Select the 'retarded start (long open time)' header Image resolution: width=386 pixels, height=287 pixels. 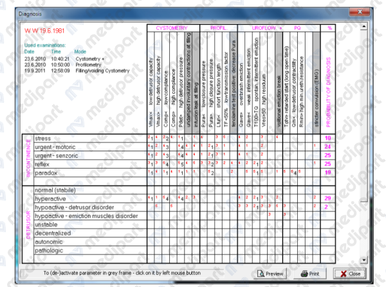pos(286,83)
